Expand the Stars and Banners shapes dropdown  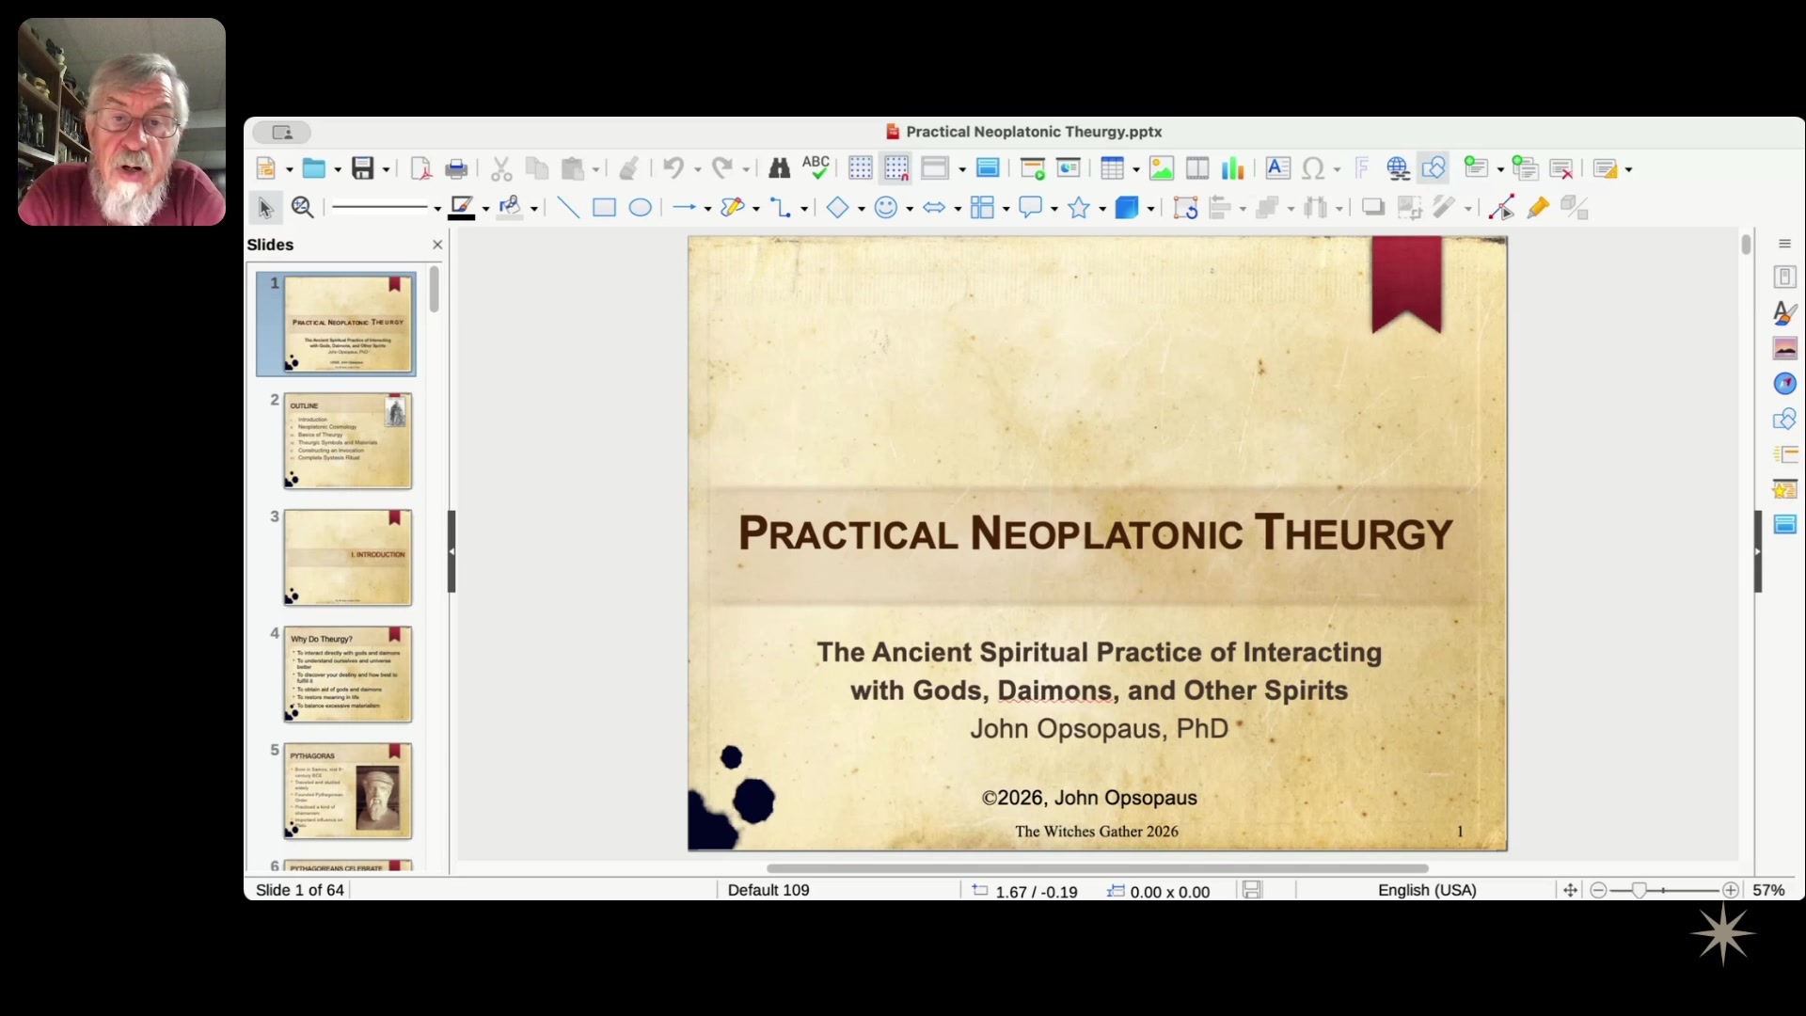(1102, 209)
